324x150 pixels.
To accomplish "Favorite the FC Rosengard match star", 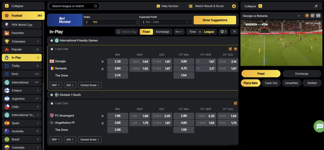I will (x=52, y=103).
